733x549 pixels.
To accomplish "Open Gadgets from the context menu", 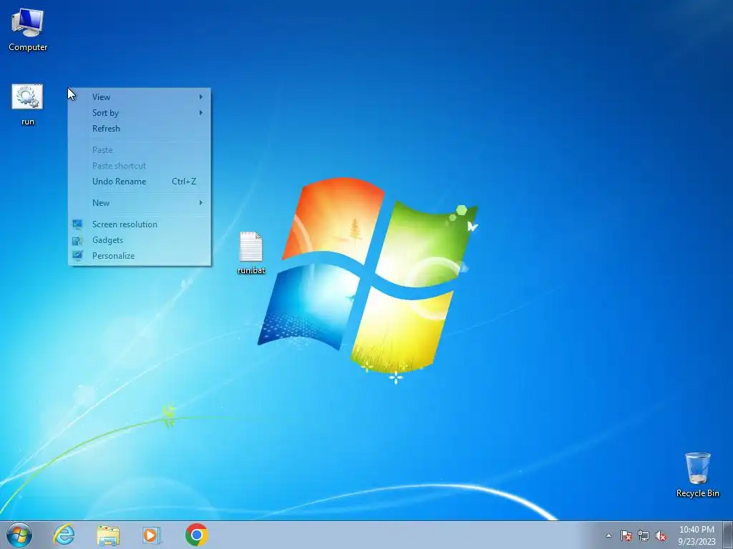I will [140, 240].
